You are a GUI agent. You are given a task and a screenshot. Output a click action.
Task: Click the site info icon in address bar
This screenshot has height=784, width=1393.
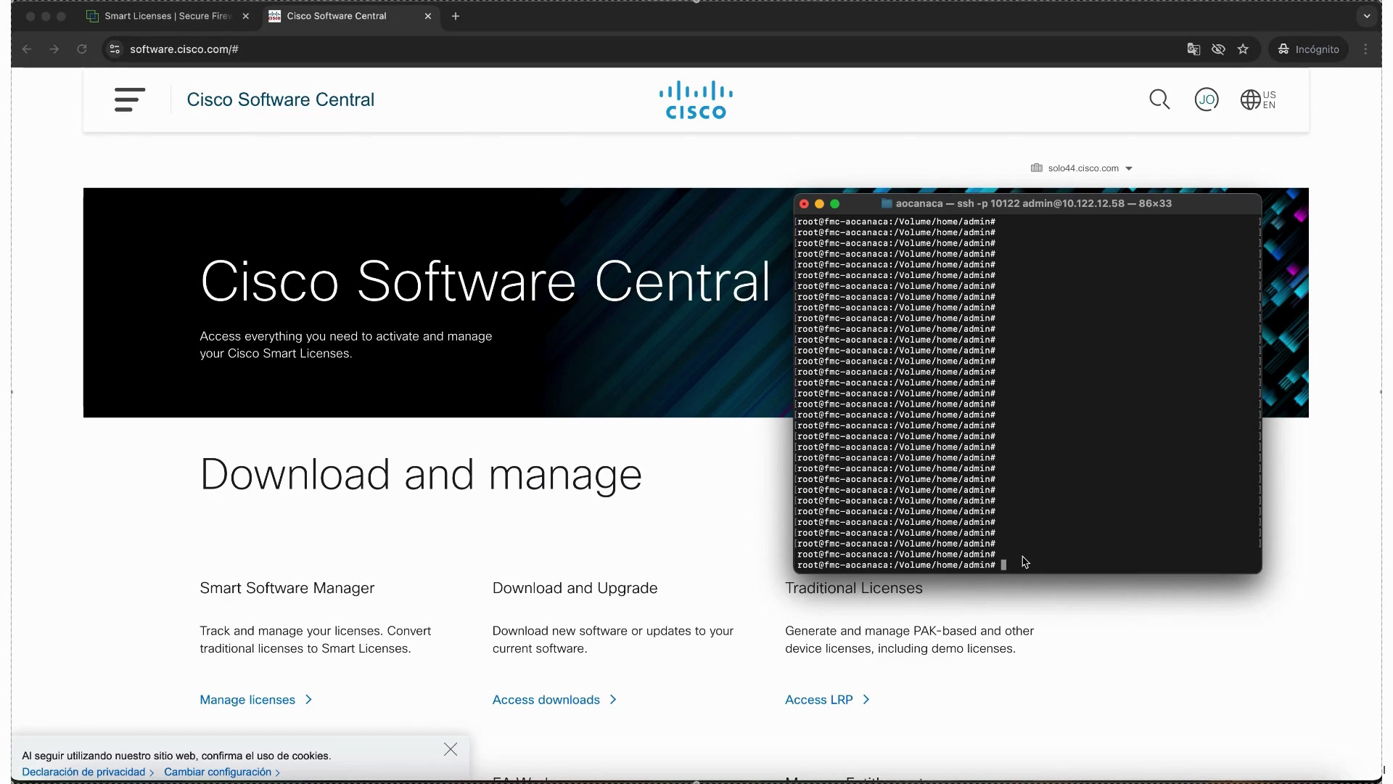coord(115,49)
